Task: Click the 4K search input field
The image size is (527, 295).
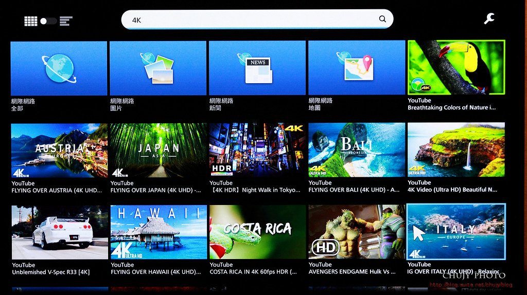Action: [x=257, y=20]
